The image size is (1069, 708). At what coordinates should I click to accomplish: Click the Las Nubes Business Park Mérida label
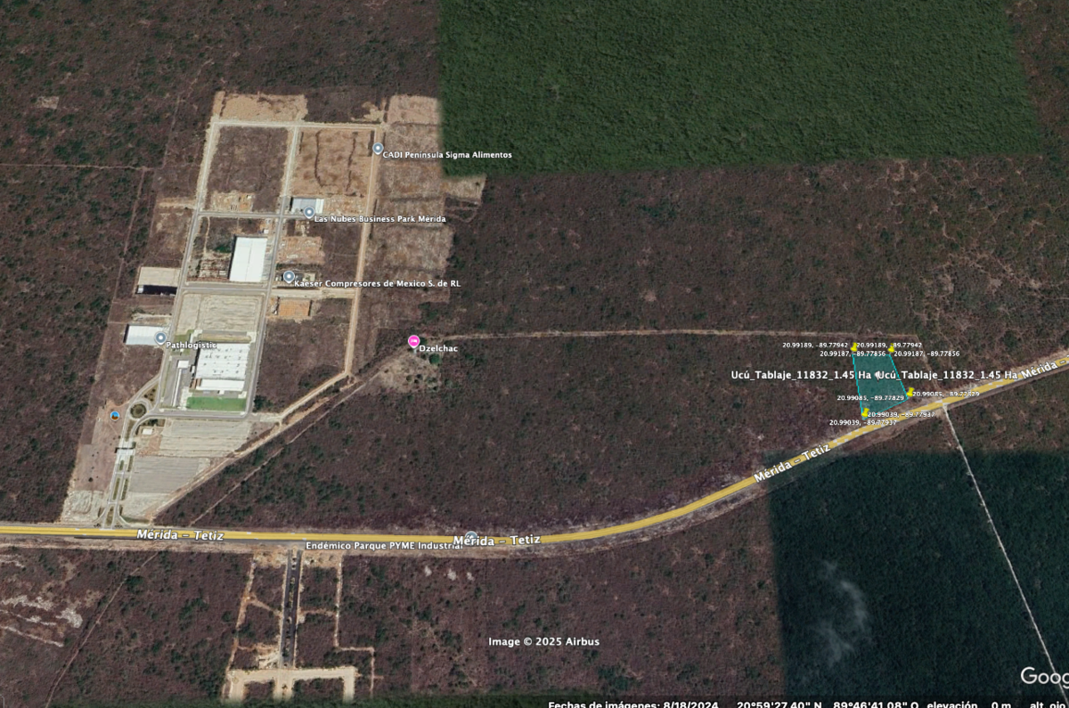[380, 219]
